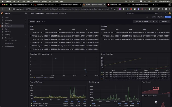Shift time range backward arrow
The image size is (172, 107).
(134, 22)
